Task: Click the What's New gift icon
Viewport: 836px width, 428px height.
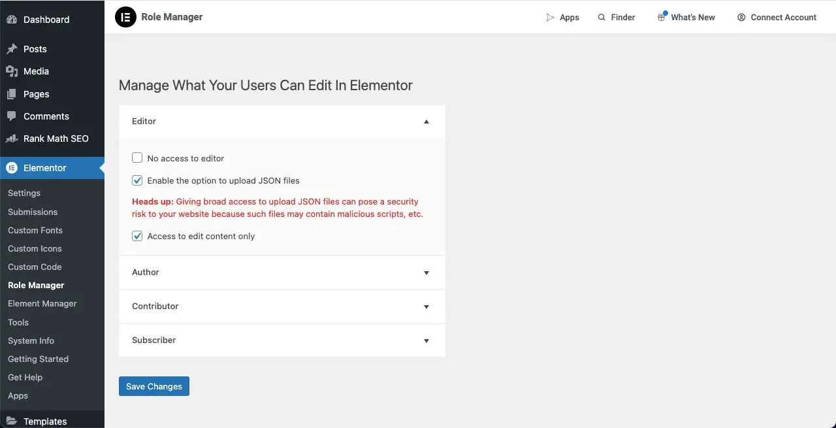Action: point(662,17)
